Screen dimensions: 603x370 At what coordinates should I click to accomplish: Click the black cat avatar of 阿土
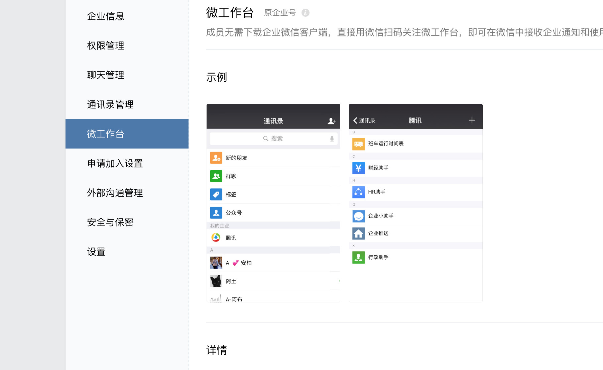coord(216,281)
